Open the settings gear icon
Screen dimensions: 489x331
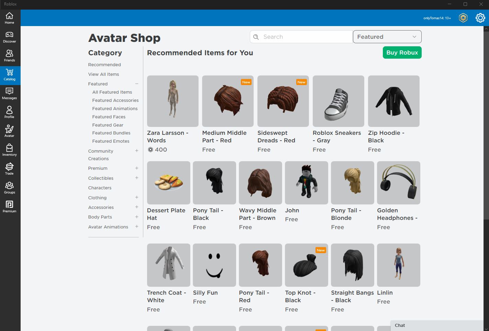tap(480, 18)
